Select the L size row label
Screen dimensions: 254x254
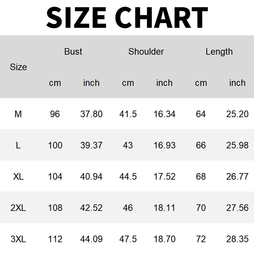click(18, 145)
